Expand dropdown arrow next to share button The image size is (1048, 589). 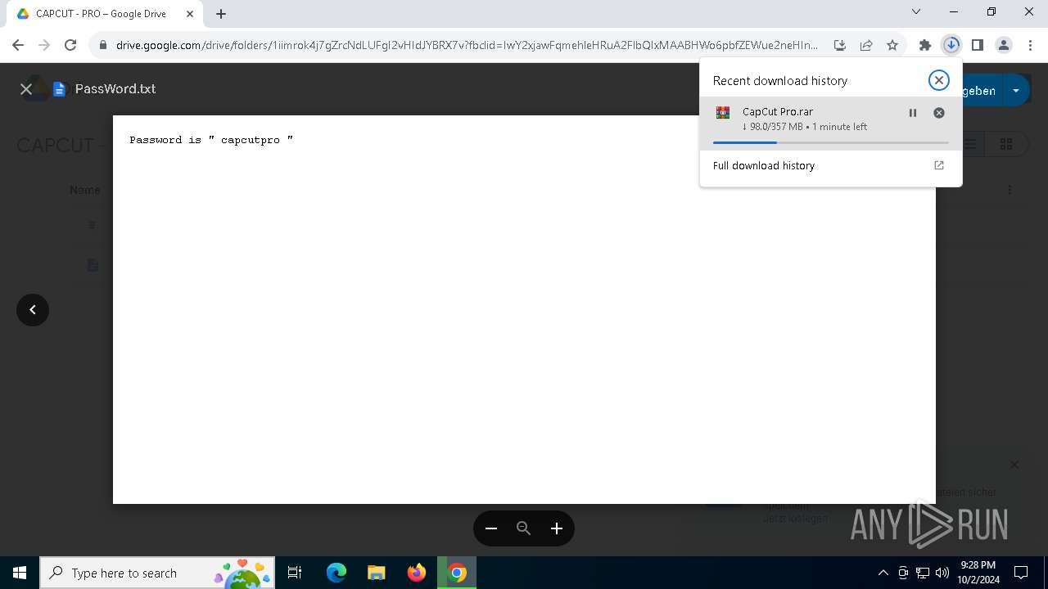1016,90
